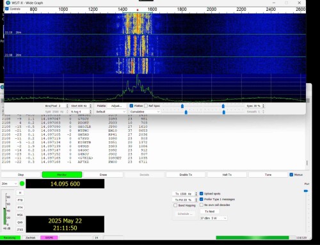Image resolution: width=320 pixels, height=245 pixels.
Task: Click the Enable Tx button
Action: (x=186, y=175)
